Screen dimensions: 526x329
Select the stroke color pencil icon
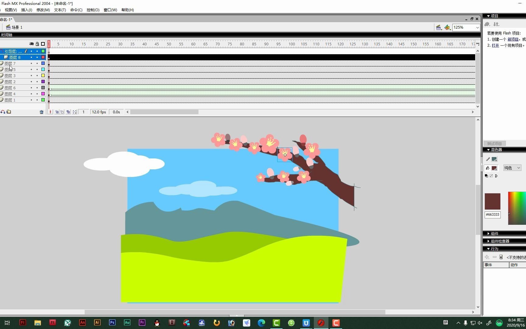pos(488,159)
